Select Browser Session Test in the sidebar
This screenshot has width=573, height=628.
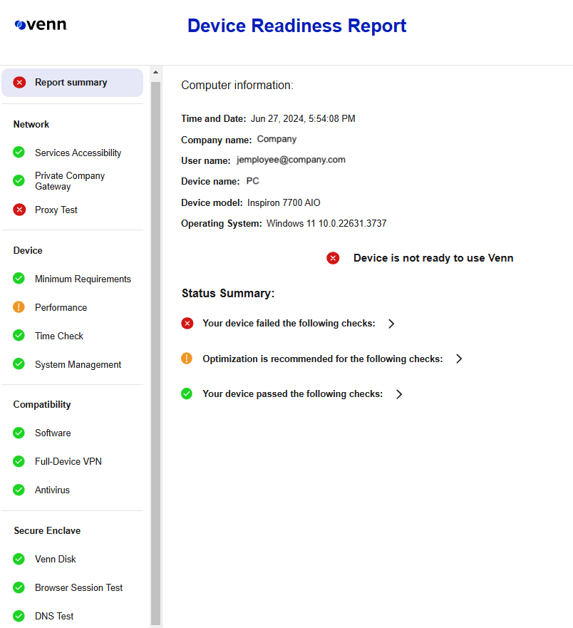[78, 587]
